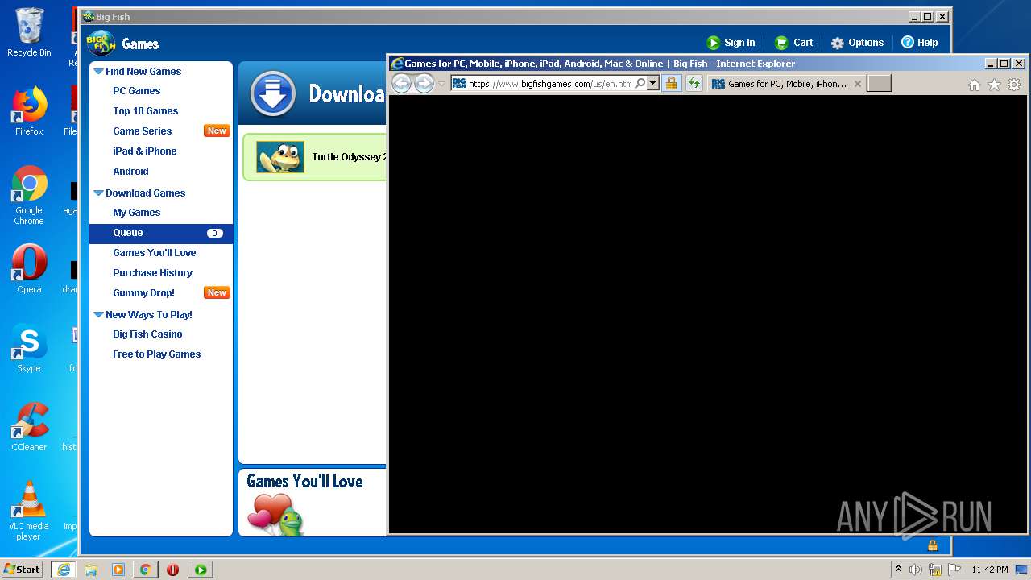Click the gear Options icon
The width and height of the screenshot is (1031, 580).
click(838, 43)
